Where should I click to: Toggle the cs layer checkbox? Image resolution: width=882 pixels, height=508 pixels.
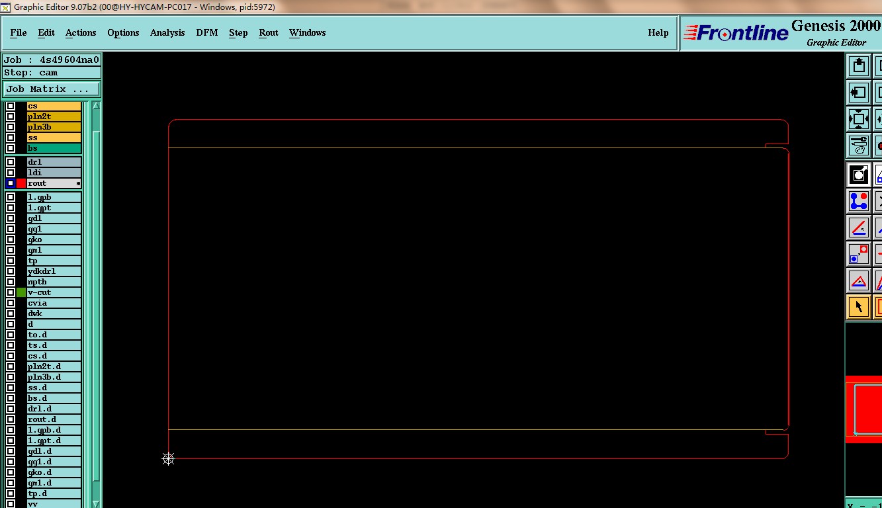pyautogui.click(x=11, y=106)
